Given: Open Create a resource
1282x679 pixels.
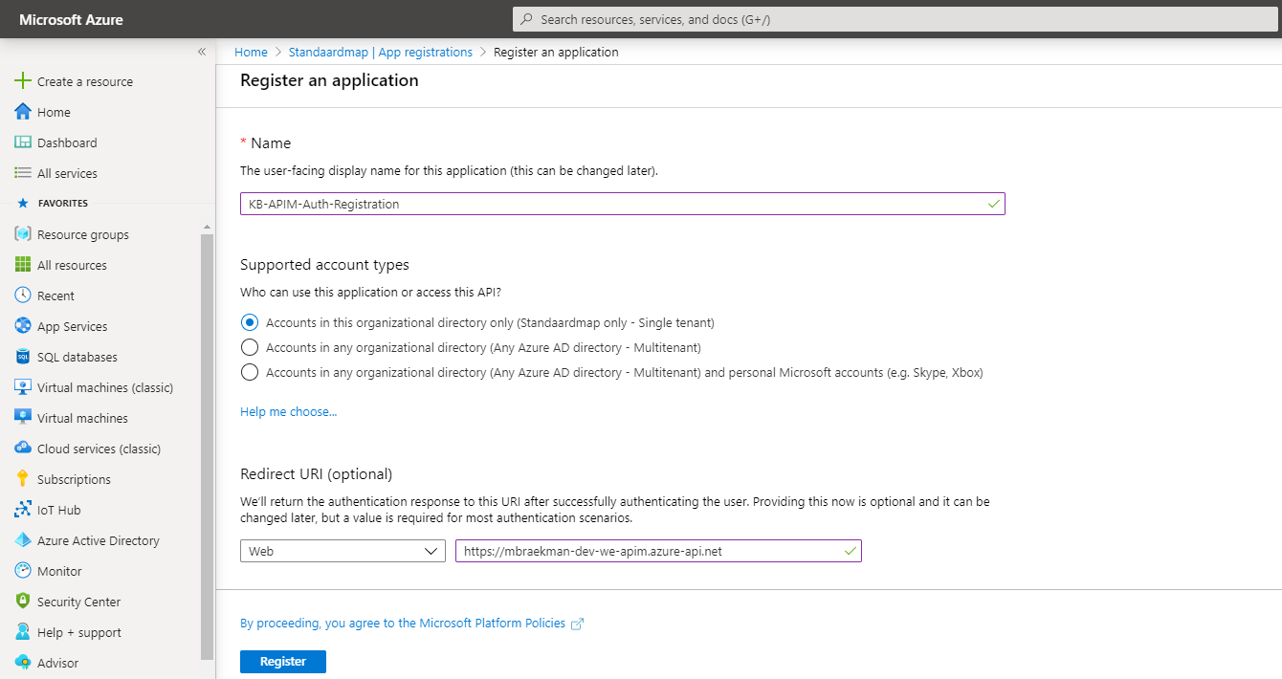Looking at the screenshot, I should (x=84, y=80).
